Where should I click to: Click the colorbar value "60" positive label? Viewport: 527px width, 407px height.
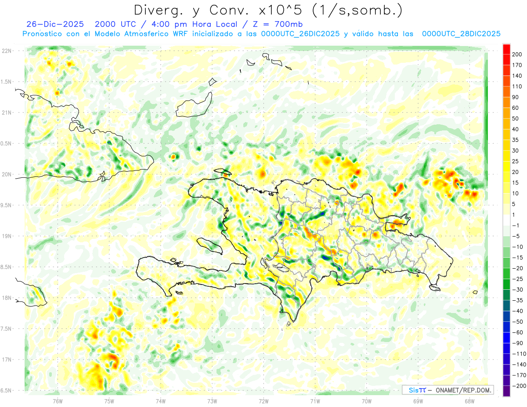(516, 108)
